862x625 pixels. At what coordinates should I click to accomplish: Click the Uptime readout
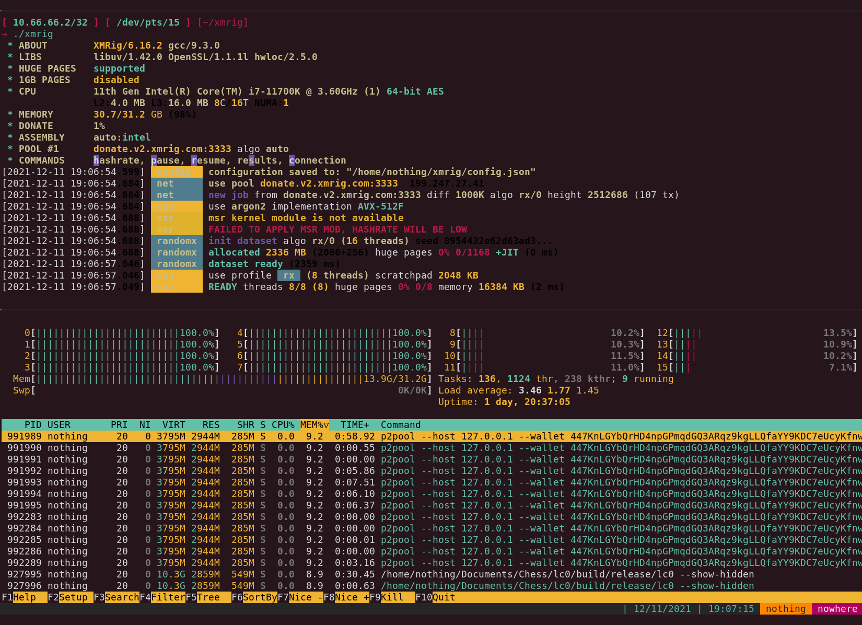point(504,402)
